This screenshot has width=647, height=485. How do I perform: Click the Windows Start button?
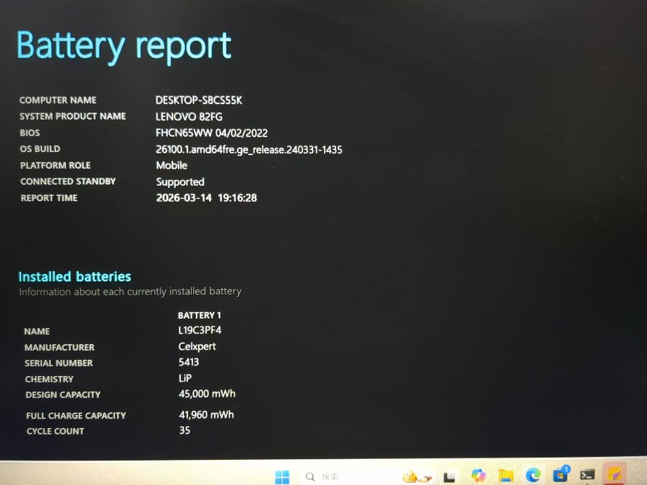[x=283, y=475]
